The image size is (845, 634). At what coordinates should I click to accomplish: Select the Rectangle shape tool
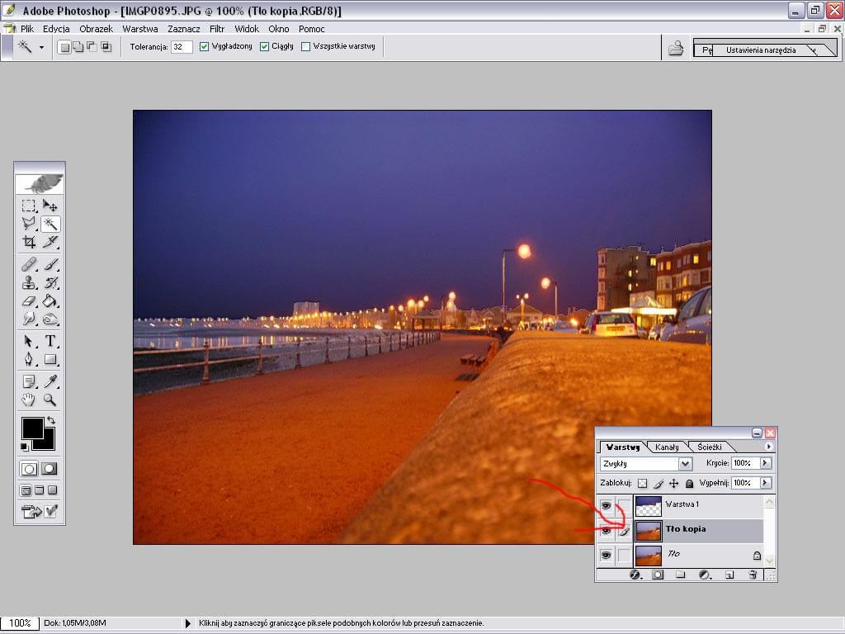pos(50,360)
